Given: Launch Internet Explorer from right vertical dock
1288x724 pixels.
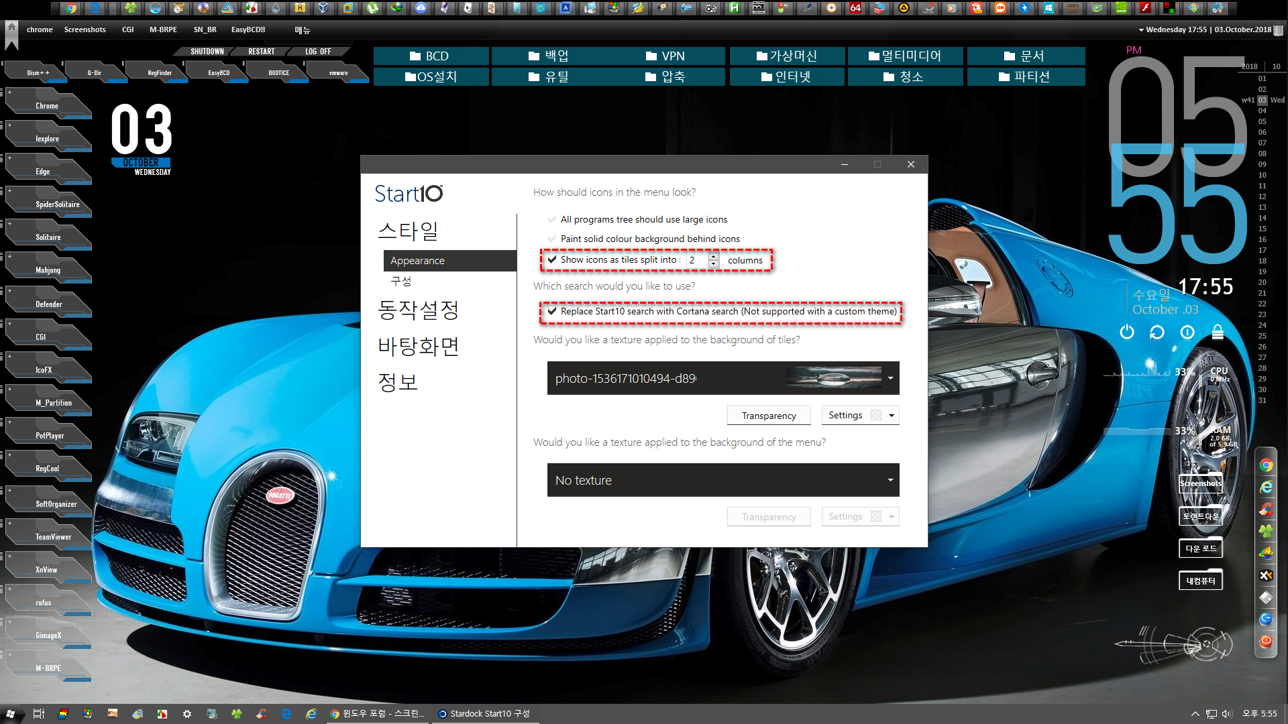Looking at the screenshot, I should coord(1266,487).
